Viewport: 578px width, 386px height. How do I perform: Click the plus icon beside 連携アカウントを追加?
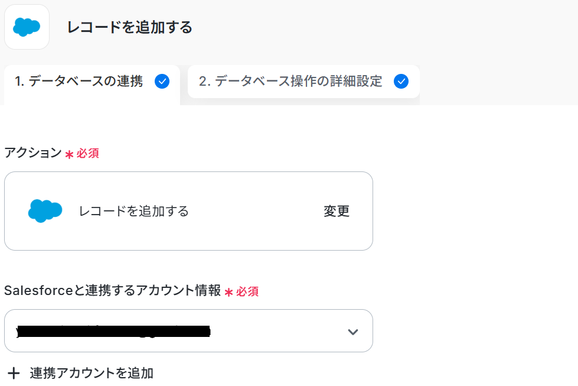click(x=14, y=373)
